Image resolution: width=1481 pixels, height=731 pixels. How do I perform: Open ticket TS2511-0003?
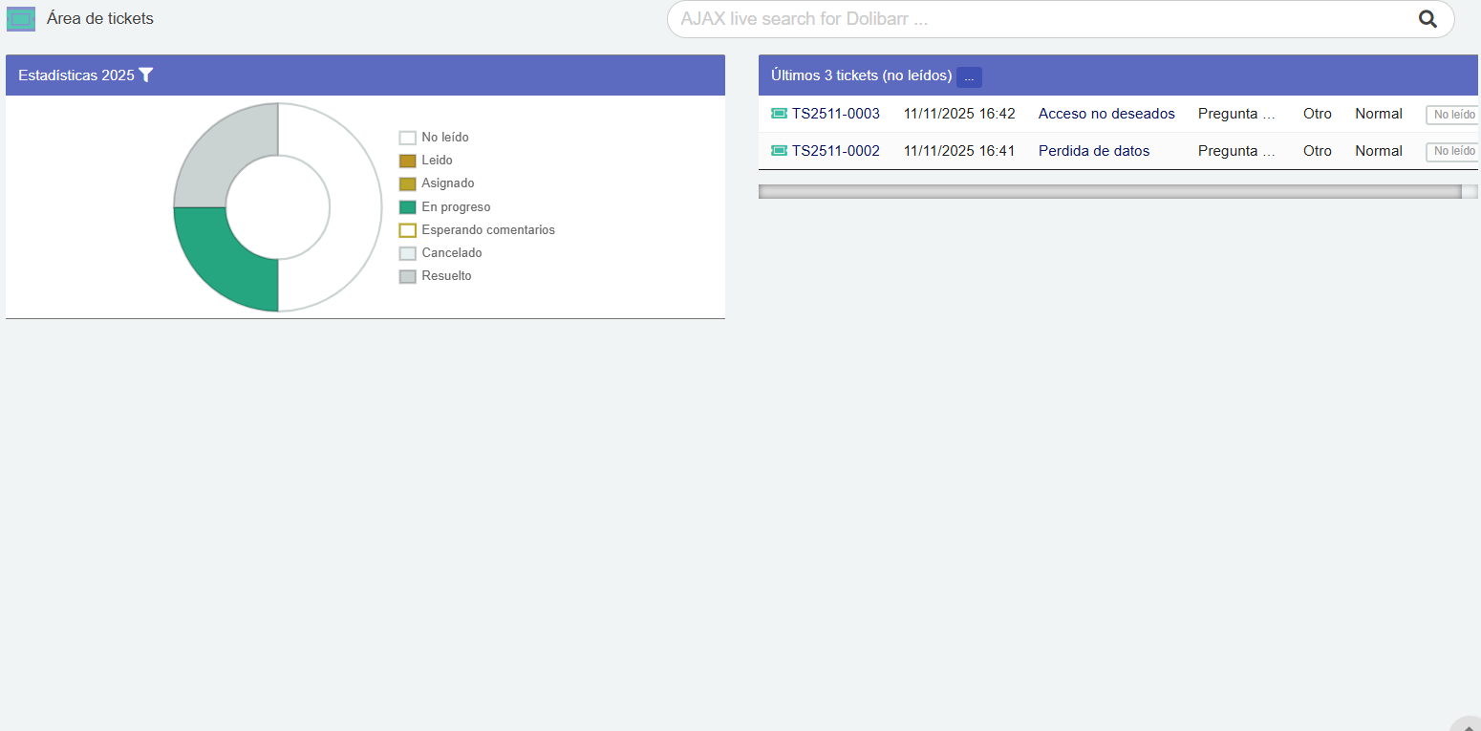pos(835,114)
